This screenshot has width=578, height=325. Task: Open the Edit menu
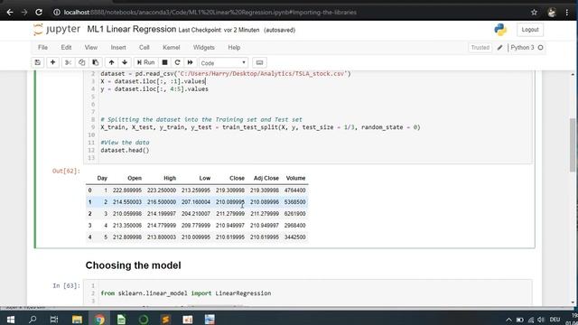tap(66, 48)
